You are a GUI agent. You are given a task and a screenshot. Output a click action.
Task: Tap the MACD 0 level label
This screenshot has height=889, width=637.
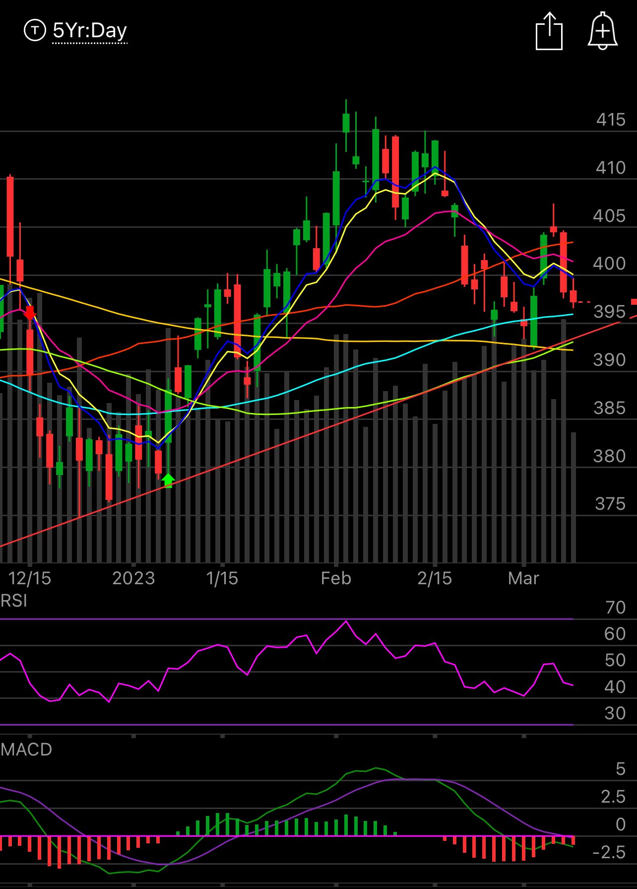pos(621,824)
